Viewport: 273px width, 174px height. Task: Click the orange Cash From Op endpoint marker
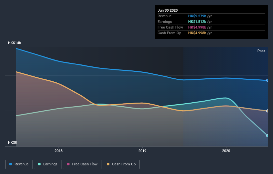point(267,111)
